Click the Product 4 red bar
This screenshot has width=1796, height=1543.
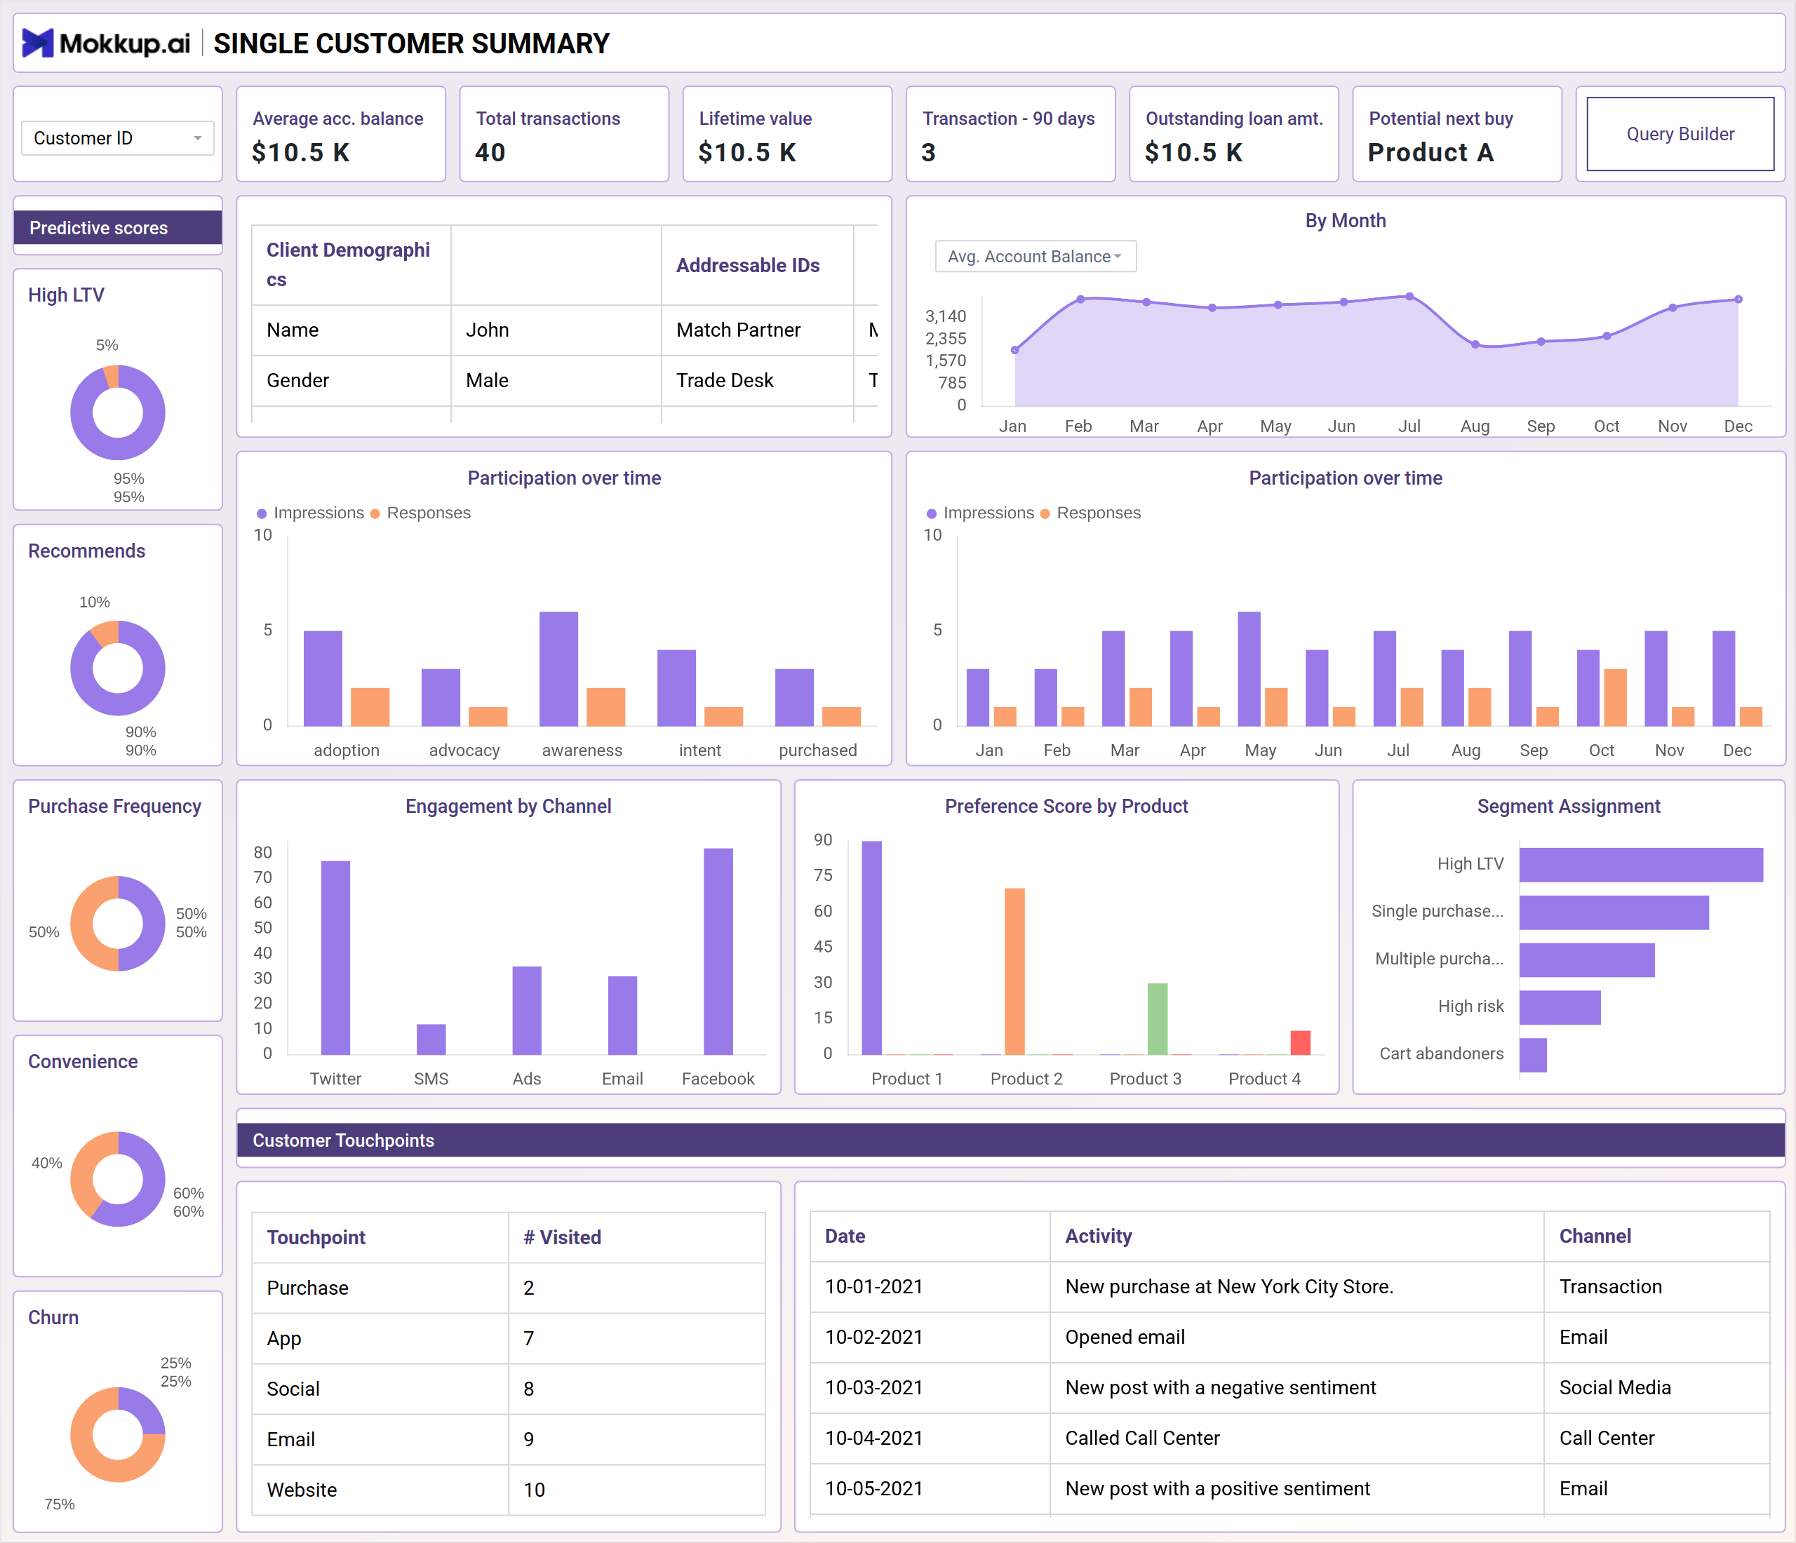(x=1300, y=1043)
